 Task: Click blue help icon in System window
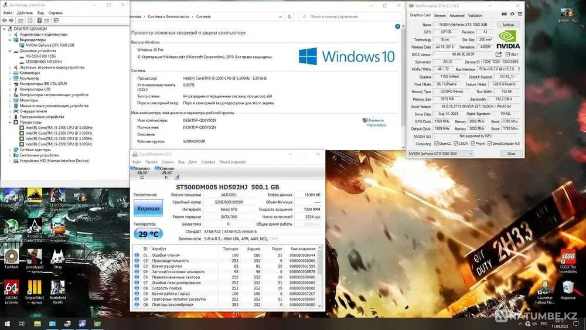tap(398, 26)
